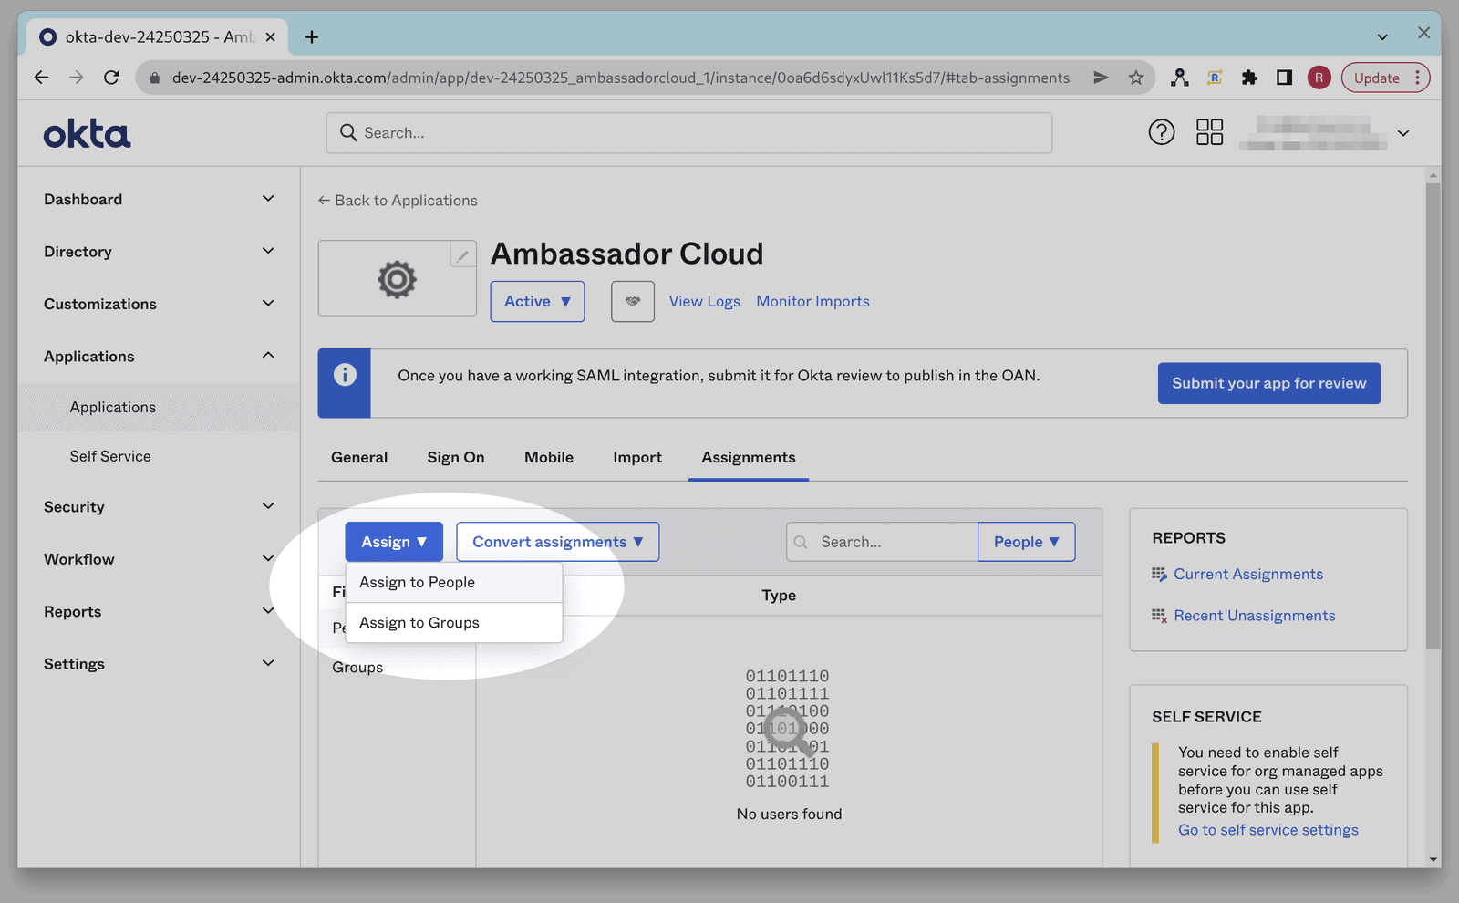
Task: Open Okta help question mark icon
Action: (x=1161, y=132)
